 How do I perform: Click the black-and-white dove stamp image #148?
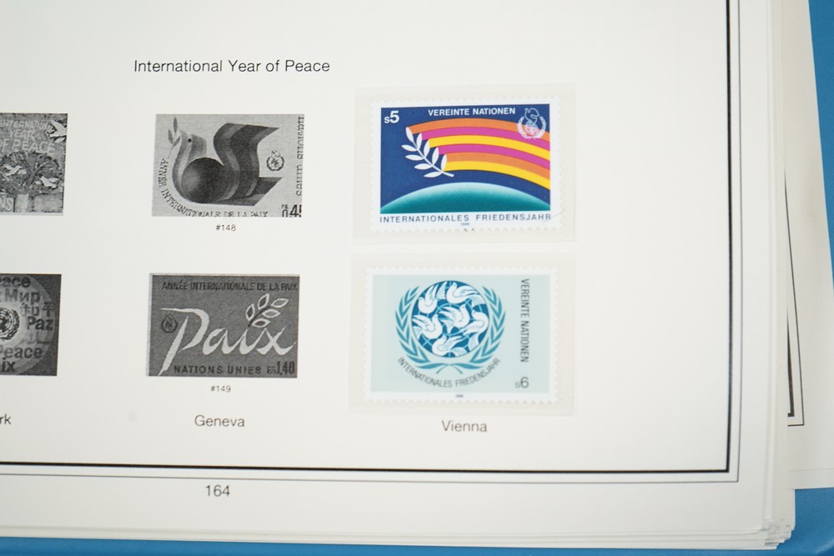pos(228,166)
